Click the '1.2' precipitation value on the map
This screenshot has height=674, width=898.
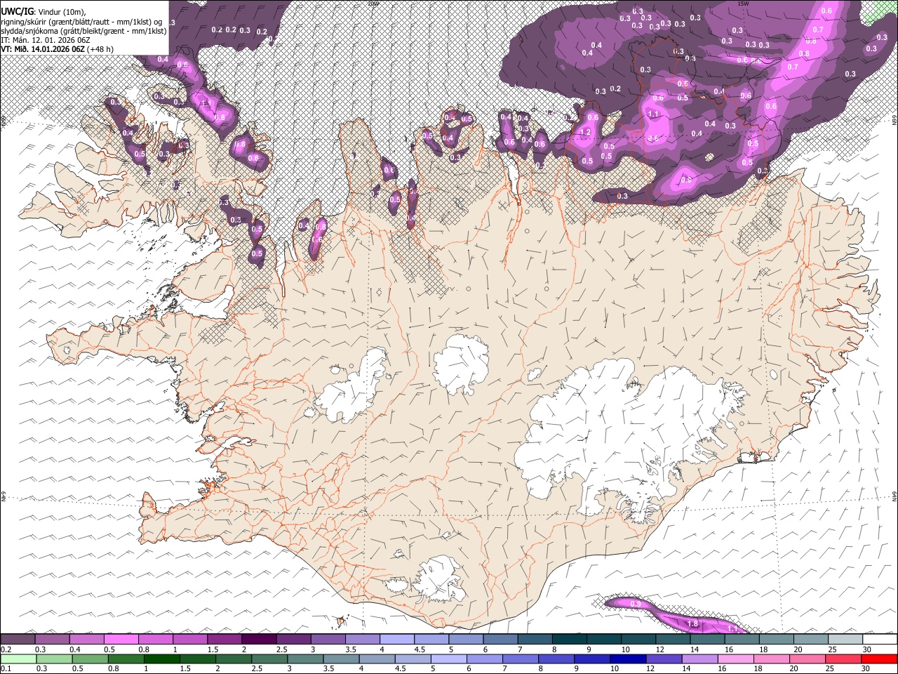click(x=586, y=132)
